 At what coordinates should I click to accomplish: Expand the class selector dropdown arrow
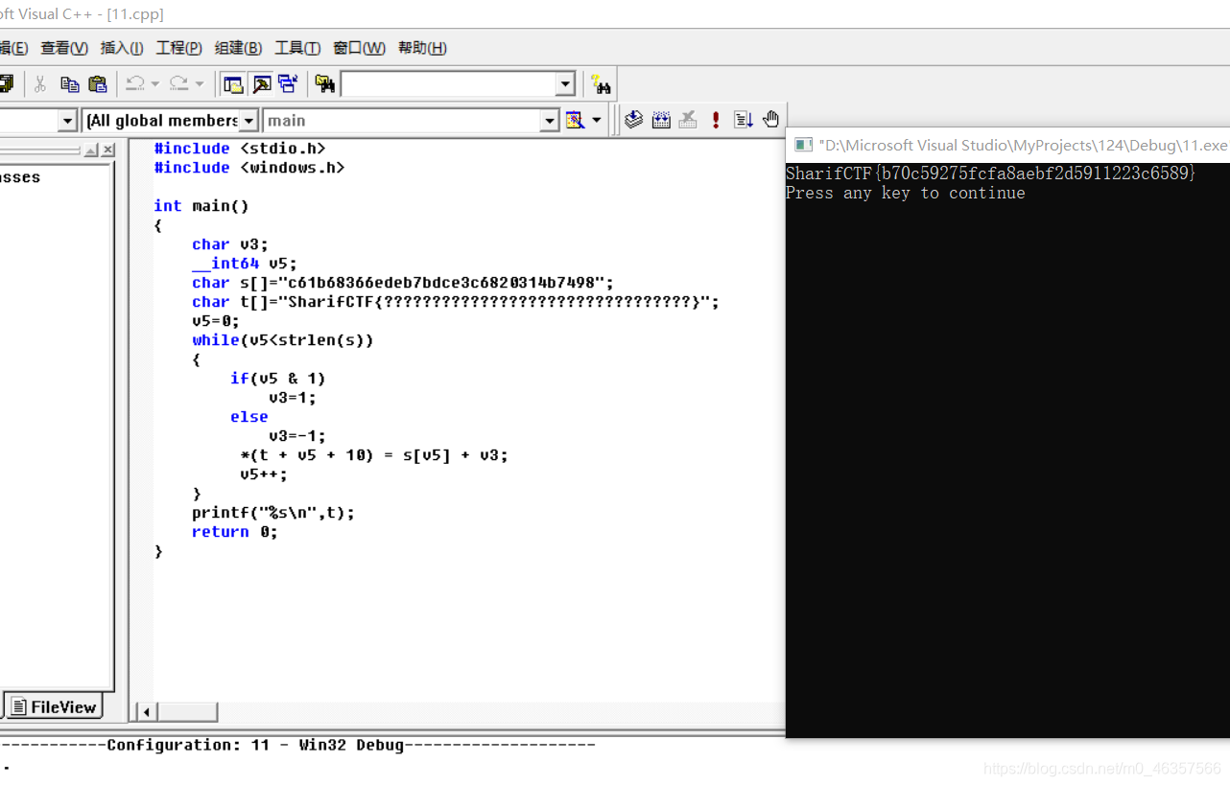point(67,121)
